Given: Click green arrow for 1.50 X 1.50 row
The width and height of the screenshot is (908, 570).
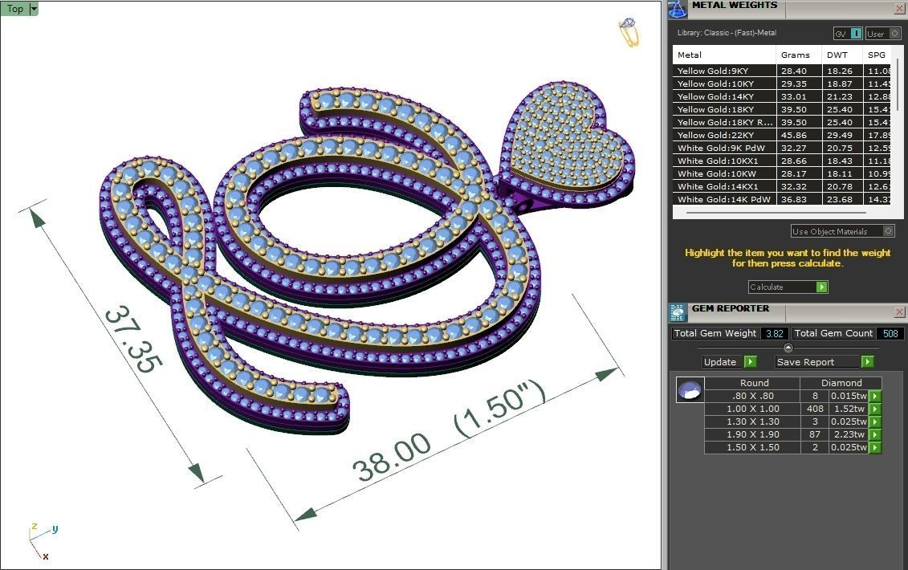Looking at the screenshot, I should click(875, 447).
